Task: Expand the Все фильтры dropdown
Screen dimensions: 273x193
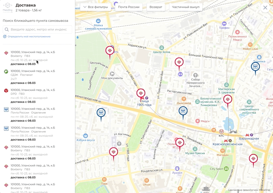Action: pos(96,7)
